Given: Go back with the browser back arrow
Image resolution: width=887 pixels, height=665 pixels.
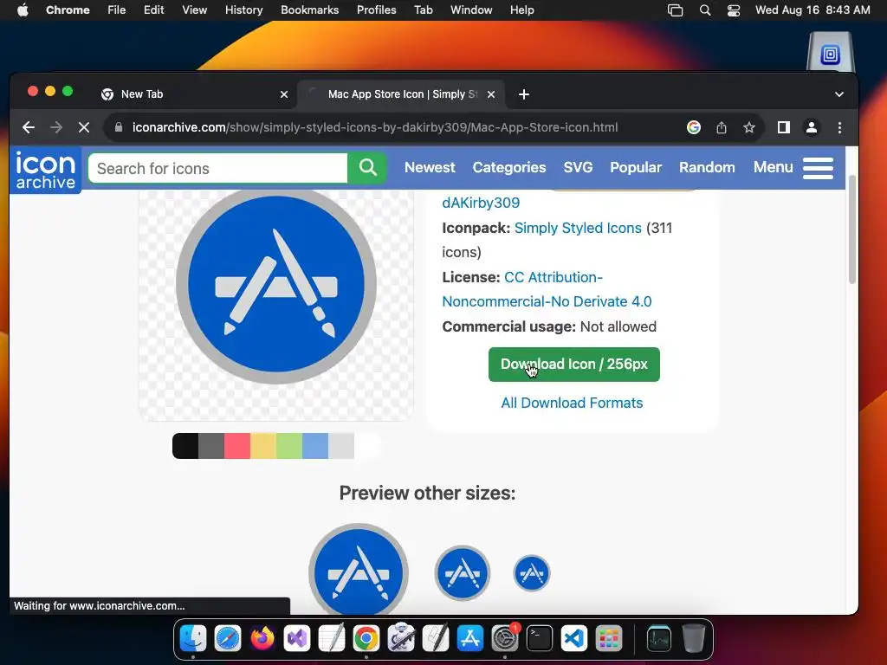Looking at the screenshot, I should 29,128.
